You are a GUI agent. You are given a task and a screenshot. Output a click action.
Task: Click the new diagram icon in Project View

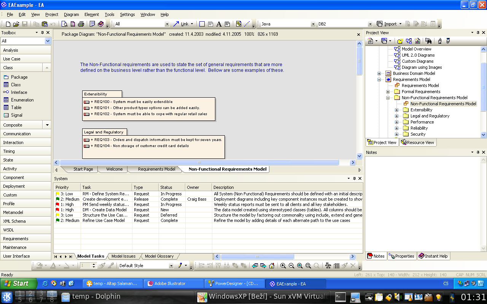tap(409, 41)
